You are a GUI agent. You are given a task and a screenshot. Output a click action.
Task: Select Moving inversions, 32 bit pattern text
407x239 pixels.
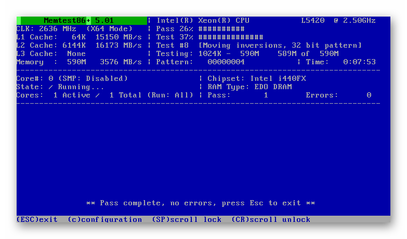click(280, 45)
